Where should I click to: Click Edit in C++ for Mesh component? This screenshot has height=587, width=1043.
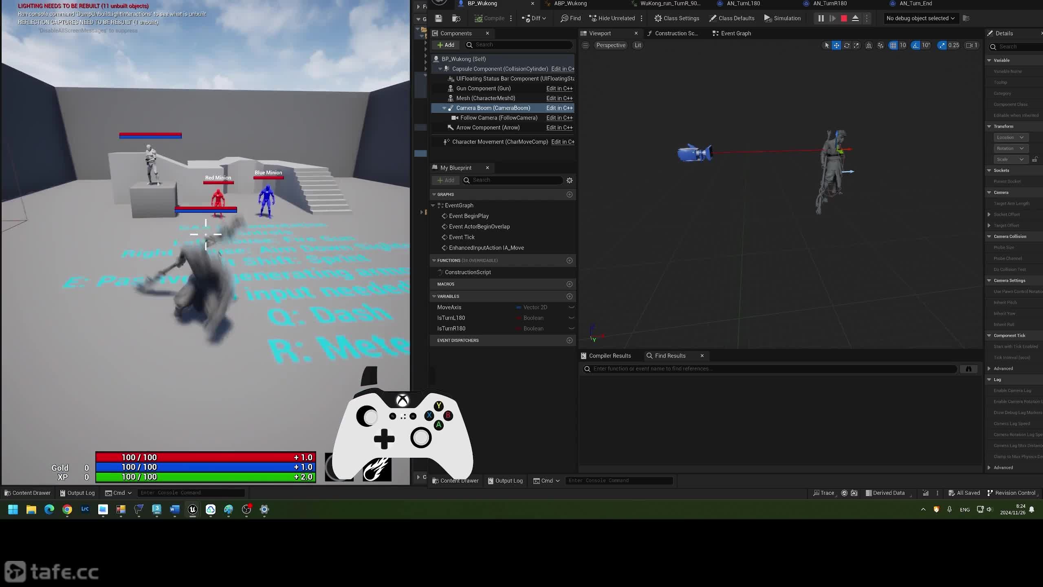[x=559, y=98]
